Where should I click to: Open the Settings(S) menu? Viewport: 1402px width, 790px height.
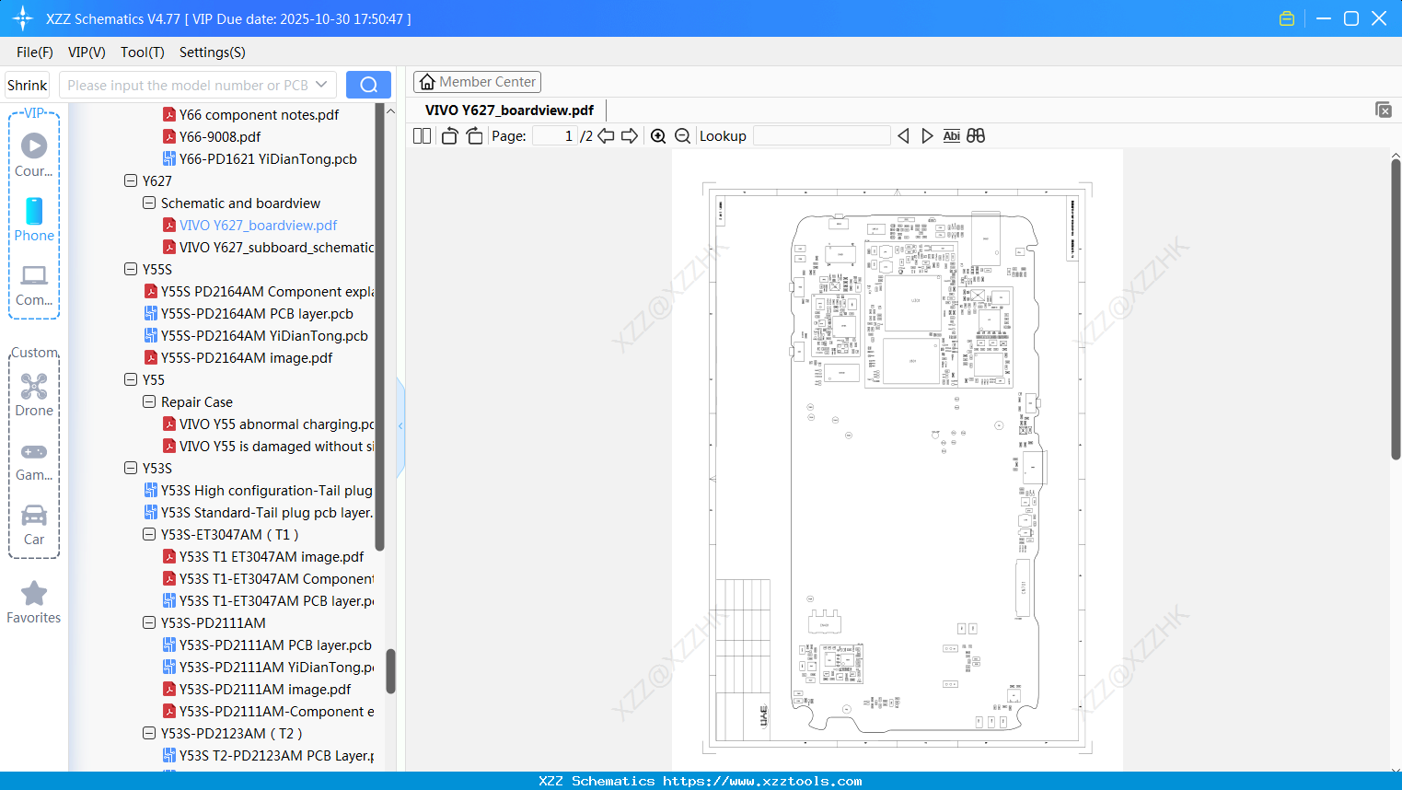[x=213, y=52]
